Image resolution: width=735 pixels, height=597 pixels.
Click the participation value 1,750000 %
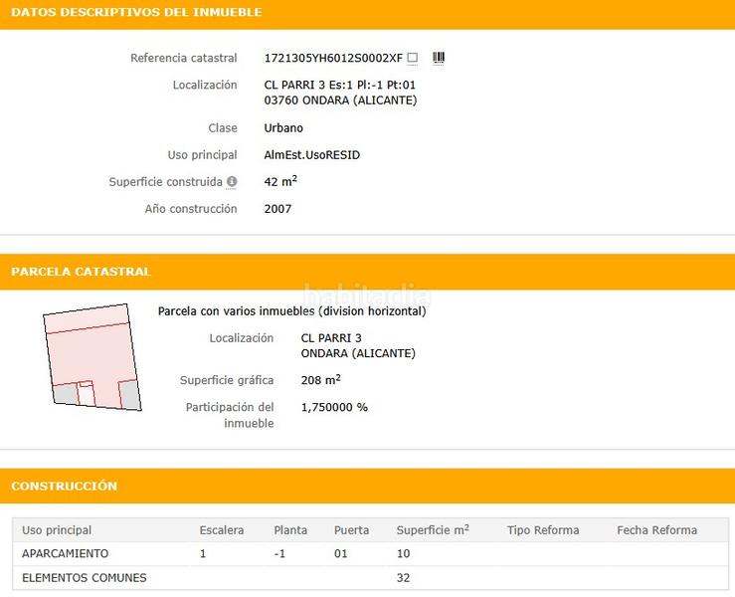tap(334, 407)
